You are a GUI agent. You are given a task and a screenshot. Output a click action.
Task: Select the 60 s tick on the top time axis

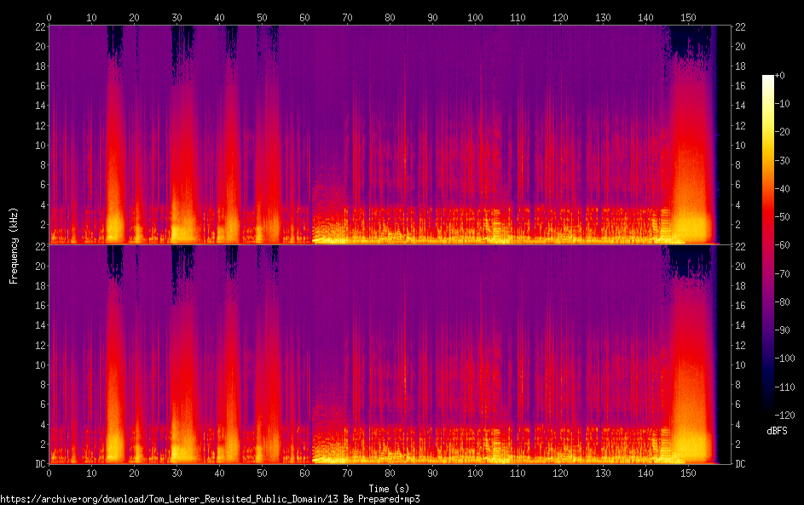coord(304,17)
